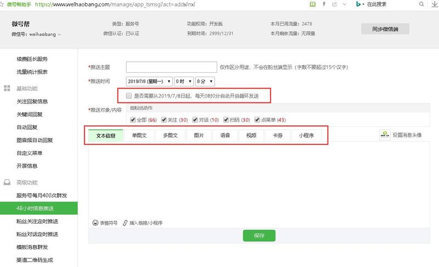439x267 pixels.
Task: Switch to the 文本信息 tab
Action: coord(106,136)
